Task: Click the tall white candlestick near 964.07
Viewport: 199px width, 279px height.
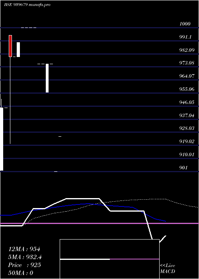Action: point(47,78)
